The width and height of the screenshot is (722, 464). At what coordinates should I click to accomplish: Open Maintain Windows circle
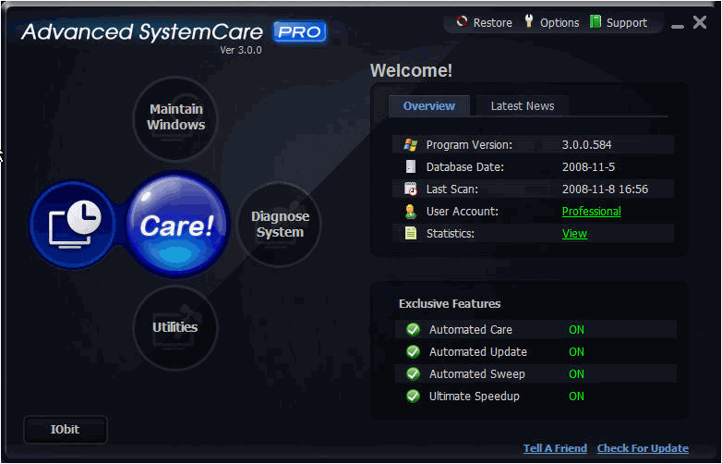click(x=175, y=117)
